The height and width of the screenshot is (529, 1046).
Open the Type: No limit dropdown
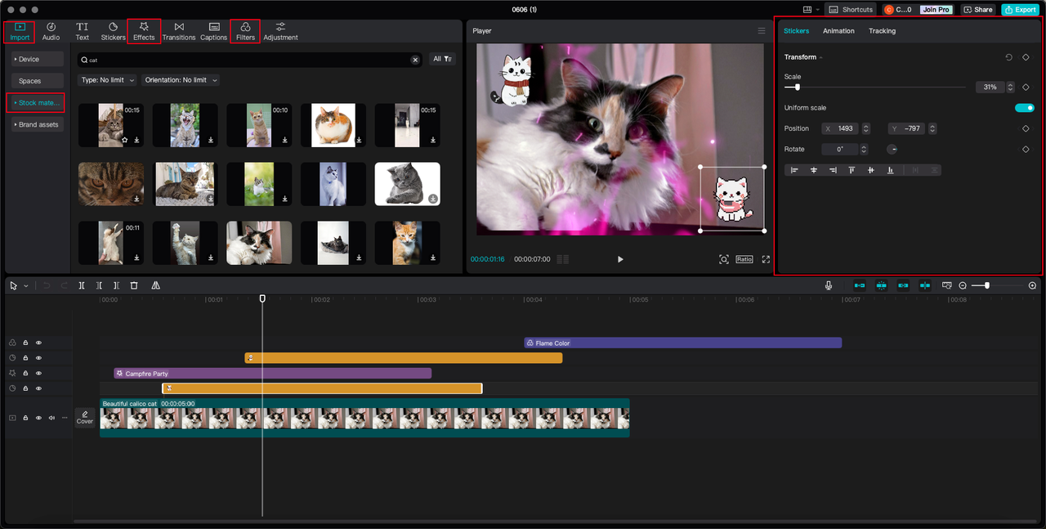(x=107, y=80)
